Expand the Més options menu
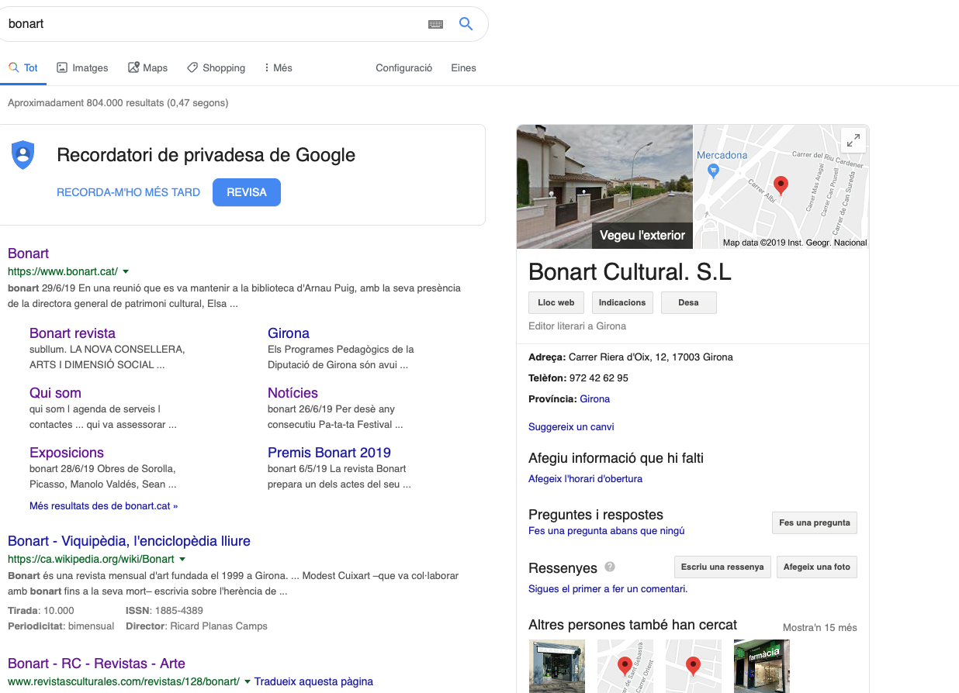Viewport: 959px width, 693px height. pyautogui.click(x=278, y=68)
